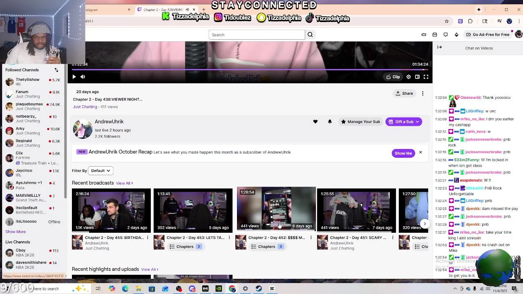Image resolution: width=523 pixels, height=294 pixels.
Task: Open browser extensions puzzle icon
Action: 470,21
